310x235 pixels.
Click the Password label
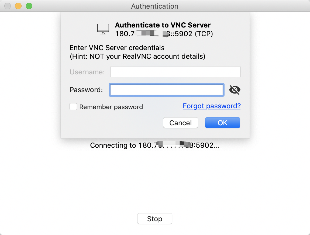(86, 90)
